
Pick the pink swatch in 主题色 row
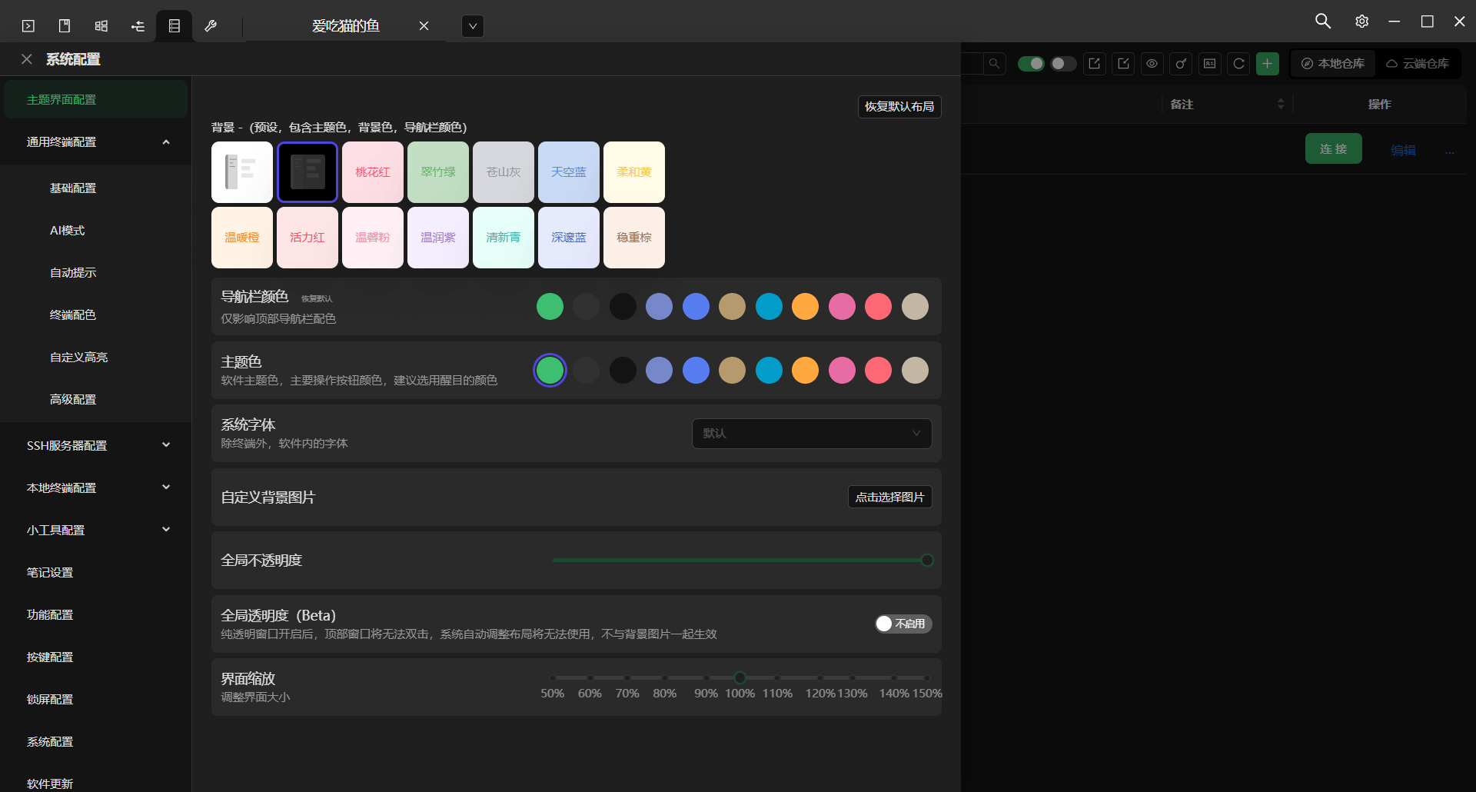tap(842, 371)
